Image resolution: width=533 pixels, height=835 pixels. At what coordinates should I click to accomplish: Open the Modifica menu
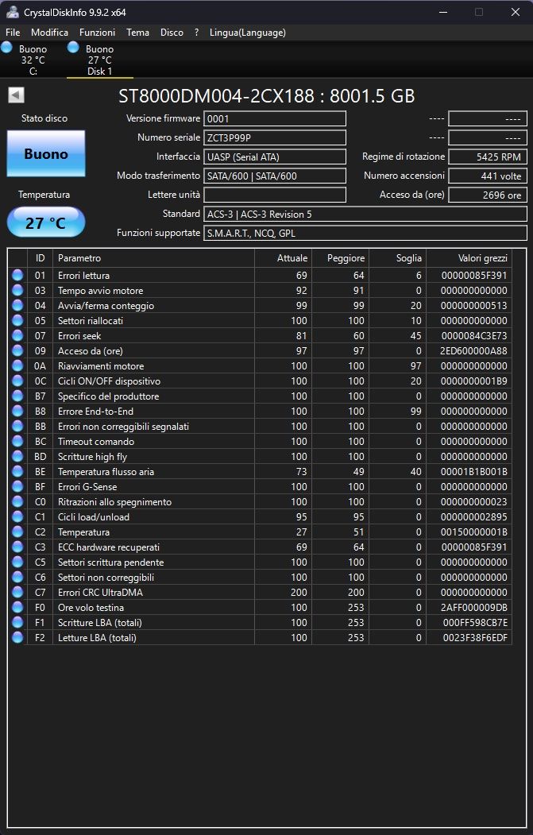tap(49, 33)
